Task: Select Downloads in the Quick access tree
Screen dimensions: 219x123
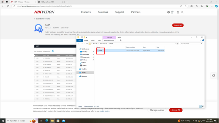Action: tap(86, 54)
